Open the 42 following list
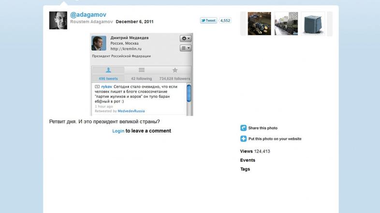Viewport: 380px width, 213px height. coord(141,79)
